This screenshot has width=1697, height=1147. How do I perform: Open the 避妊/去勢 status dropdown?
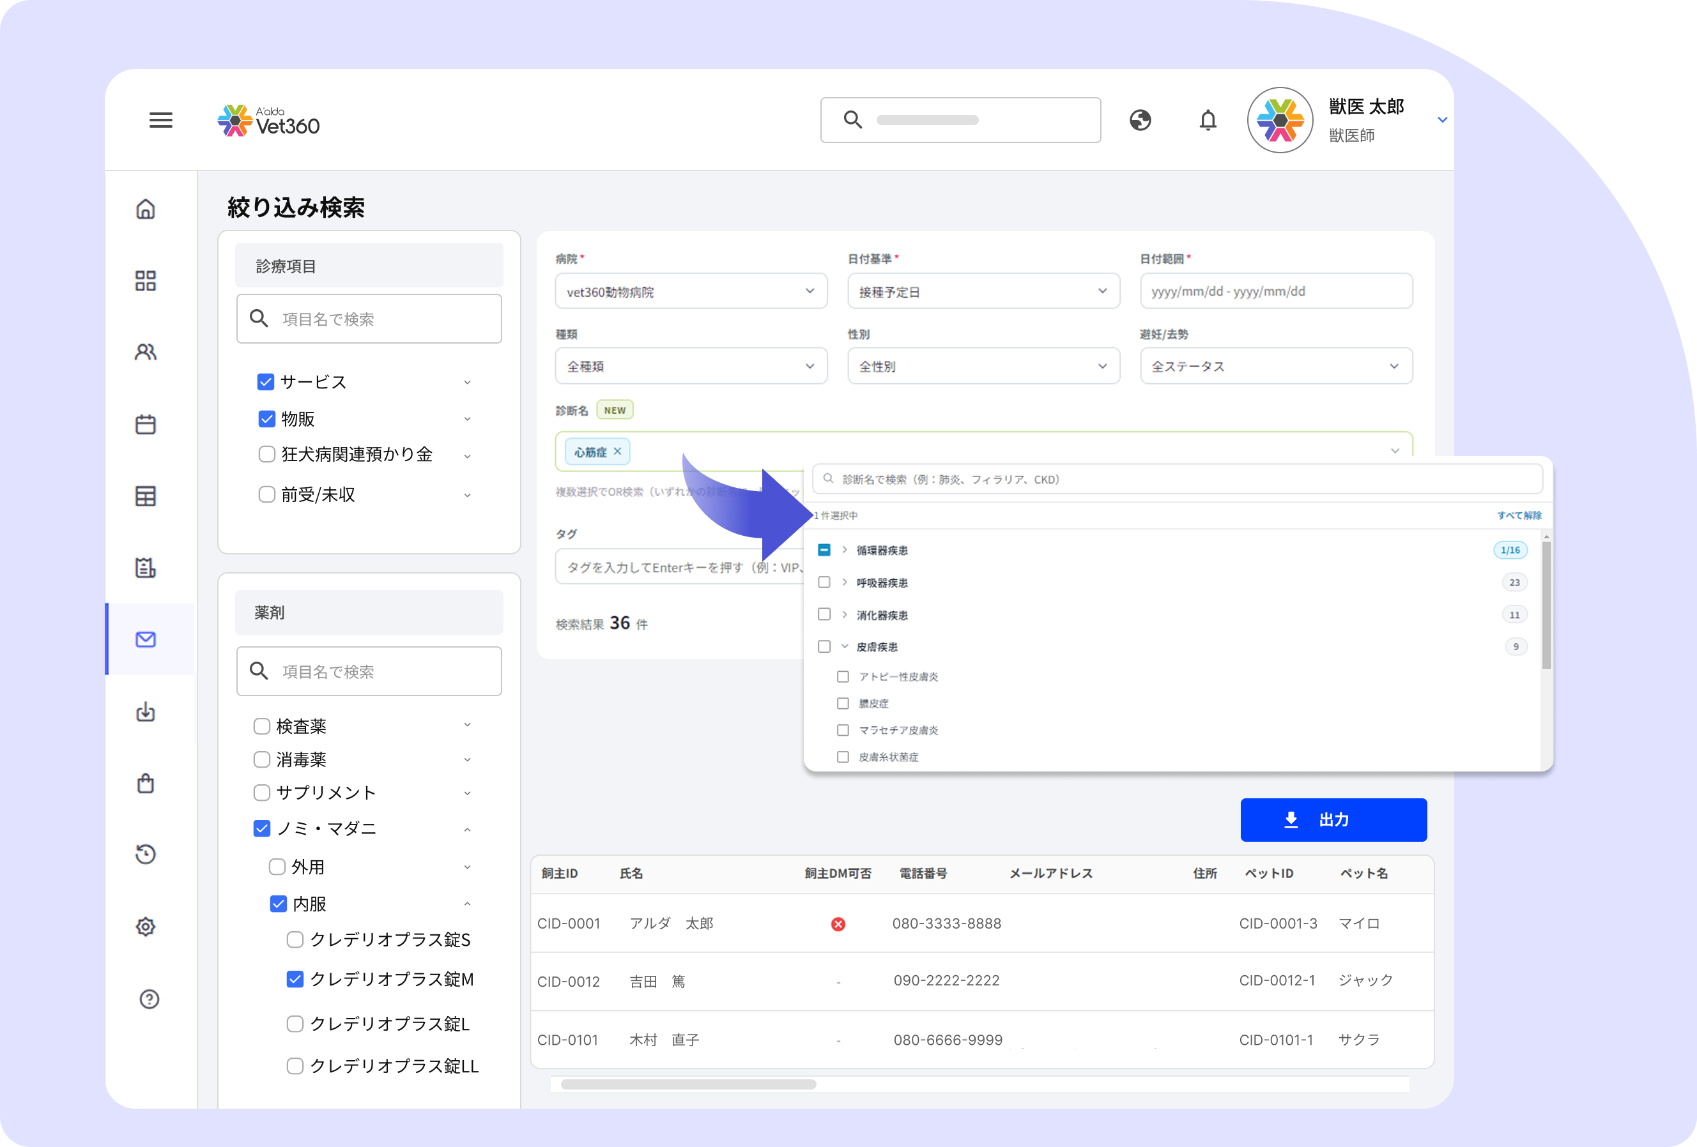[1276, 367]
